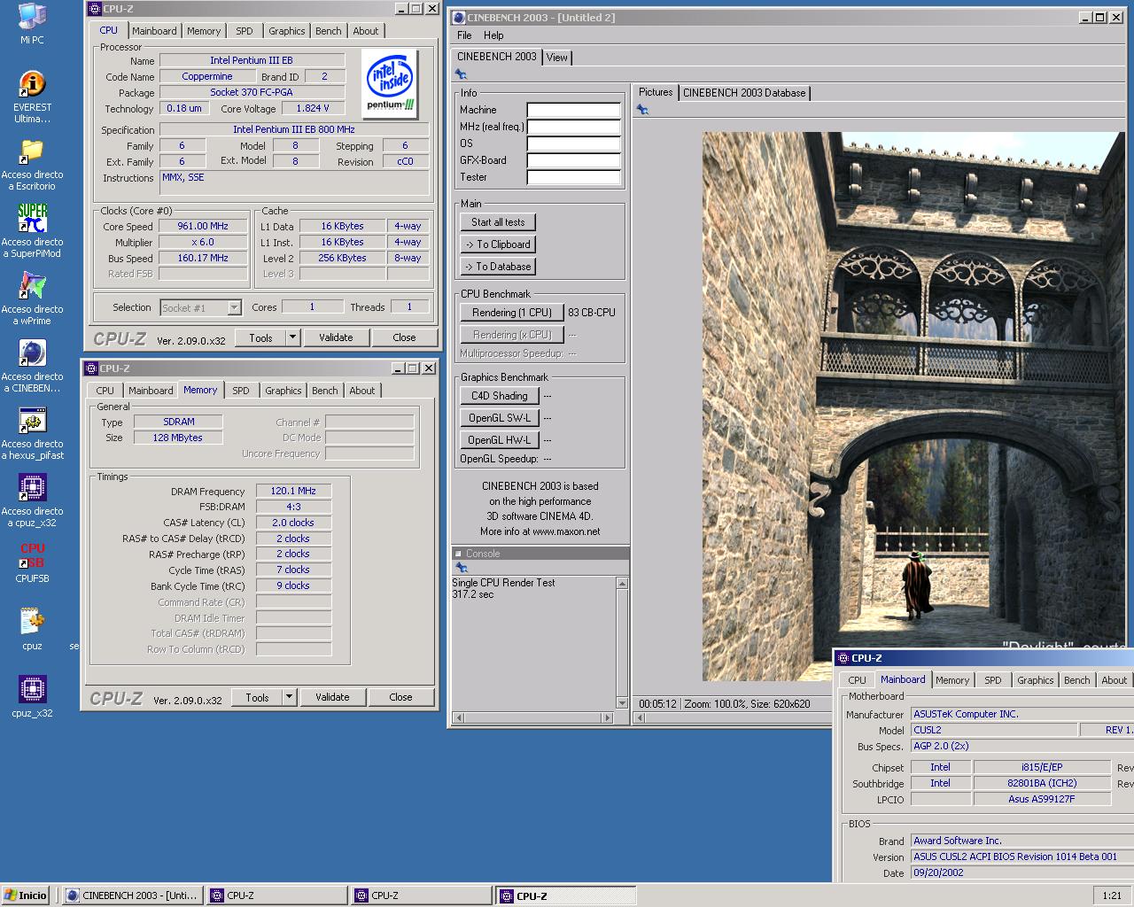Click the Chipset model i815/E/EP value
The width and height of the screenshot is (1134, 907).
[x=1042, y=767]
